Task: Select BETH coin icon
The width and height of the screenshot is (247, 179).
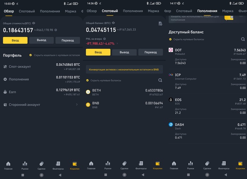Action: pos(88,92)
